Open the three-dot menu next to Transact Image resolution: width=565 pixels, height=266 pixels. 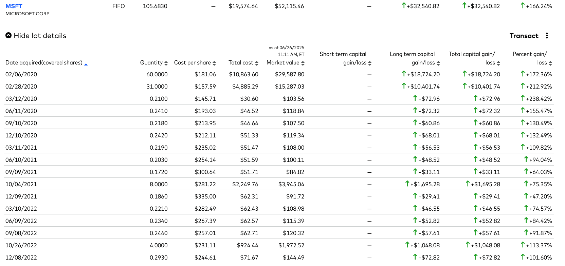547,36
